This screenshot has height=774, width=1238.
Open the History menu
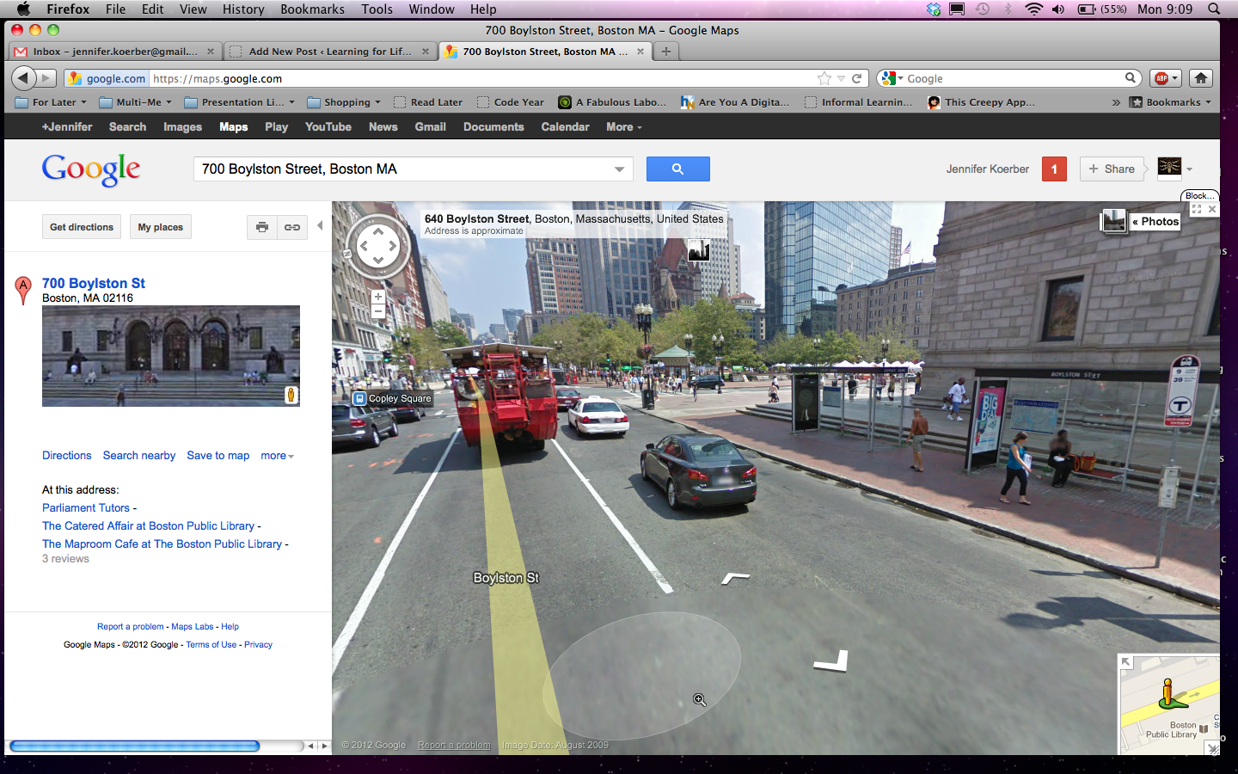(243, 9)
